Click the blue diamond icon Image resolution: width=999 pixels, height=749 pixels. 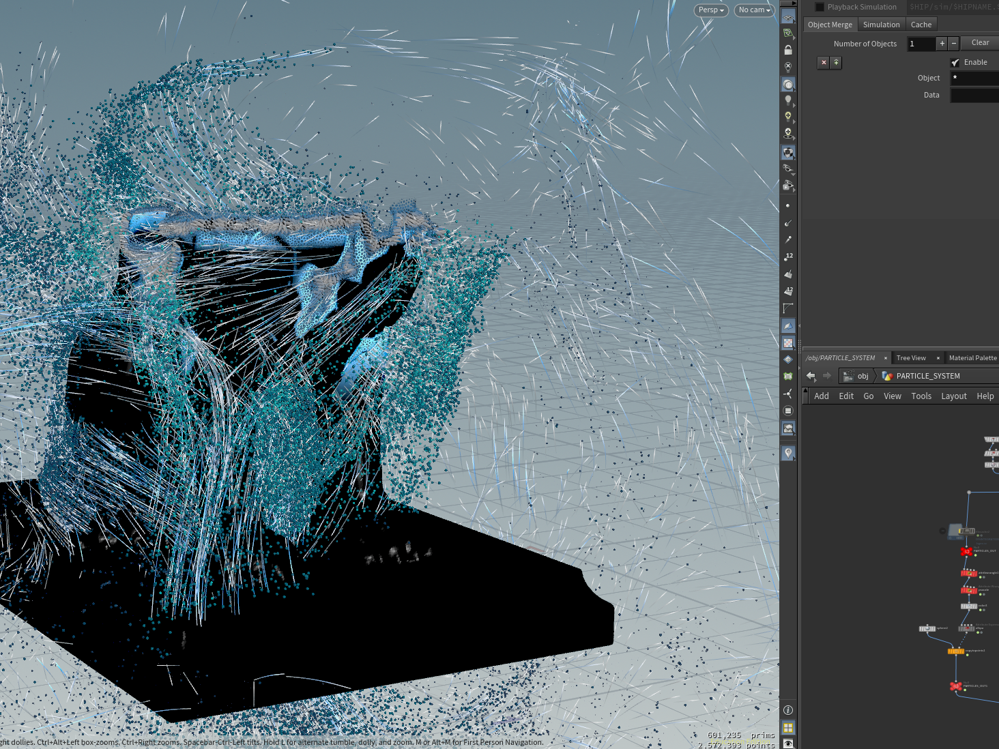point(788,359)
